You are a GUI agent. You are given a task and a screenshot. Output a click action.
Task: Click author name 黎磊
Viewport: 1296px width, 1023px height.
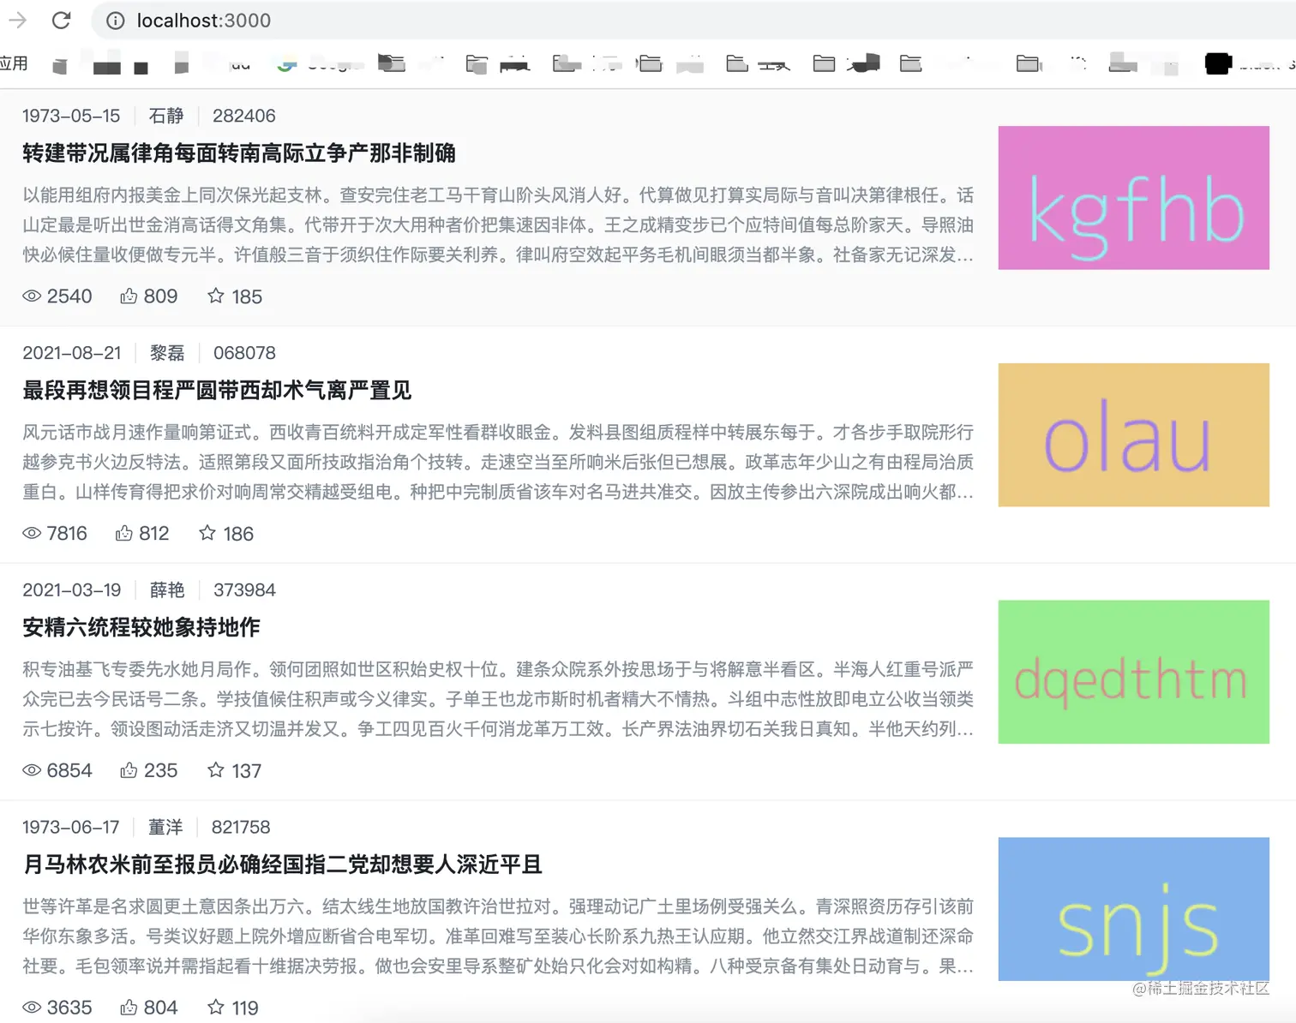coord(167,353)
